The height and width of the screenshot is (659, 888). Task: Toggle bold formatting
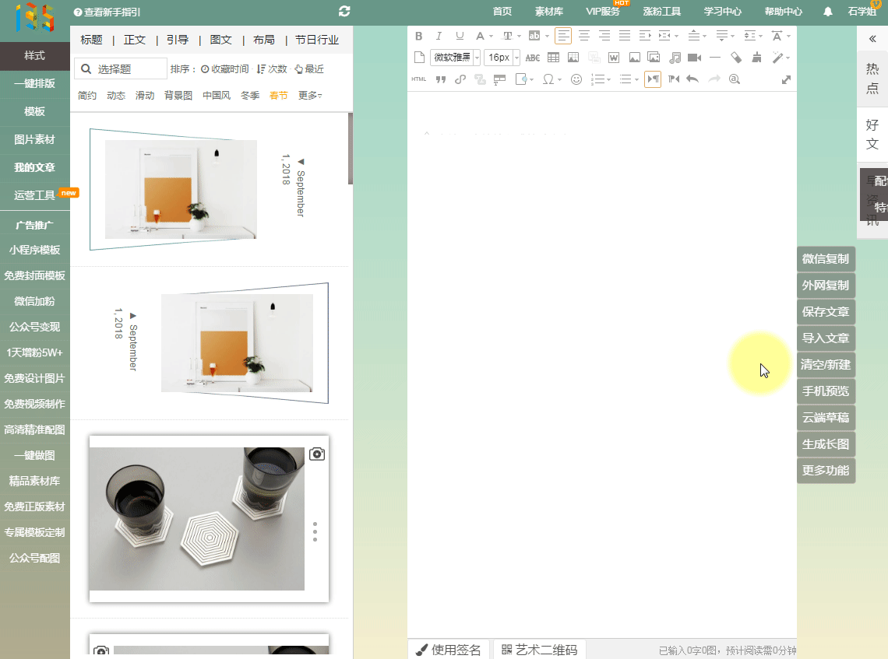(418, 36)
